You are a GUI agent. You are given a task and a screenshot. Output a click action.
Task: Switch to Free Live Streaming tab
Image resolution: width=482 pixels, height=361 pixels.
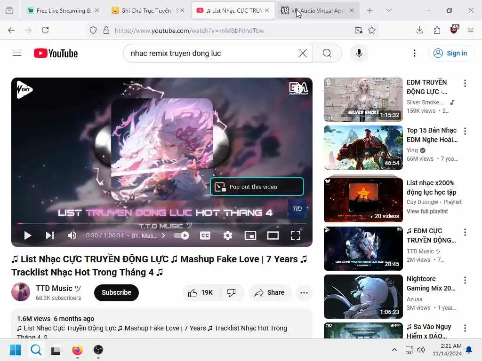point(63,10)
